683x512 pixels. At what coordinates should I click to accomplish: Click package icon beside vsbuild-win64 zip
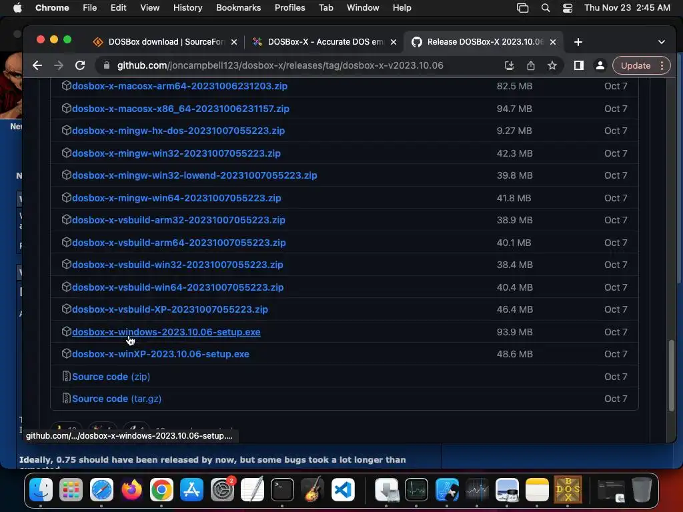[x=66, y=287]
